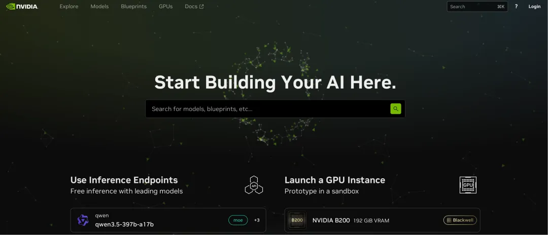Click the purple qwen model logo

[83, 220]
